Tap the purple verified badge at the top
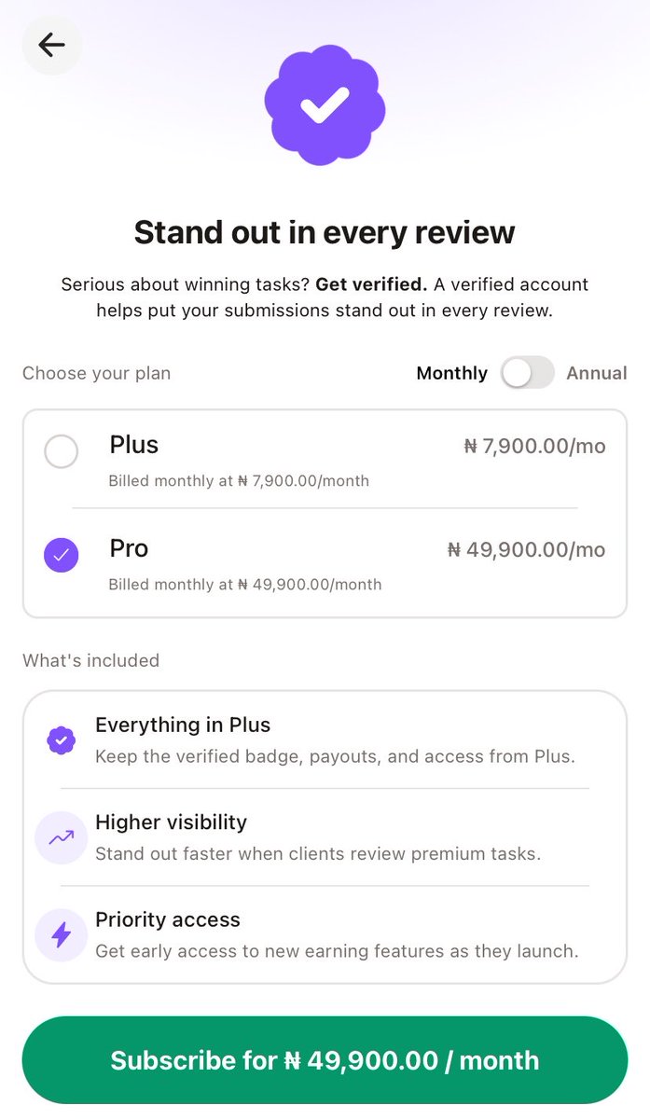This screenshot has width=650, height=1119. pyautogui.click(x=325, y=105)
